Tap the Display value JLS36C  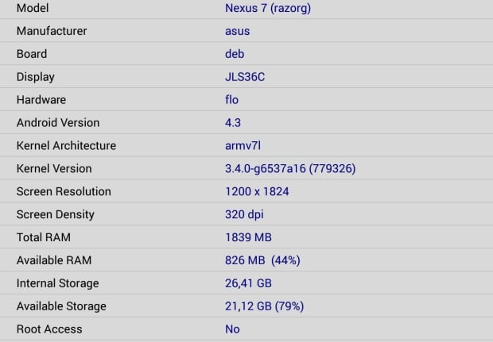point(245,77)
